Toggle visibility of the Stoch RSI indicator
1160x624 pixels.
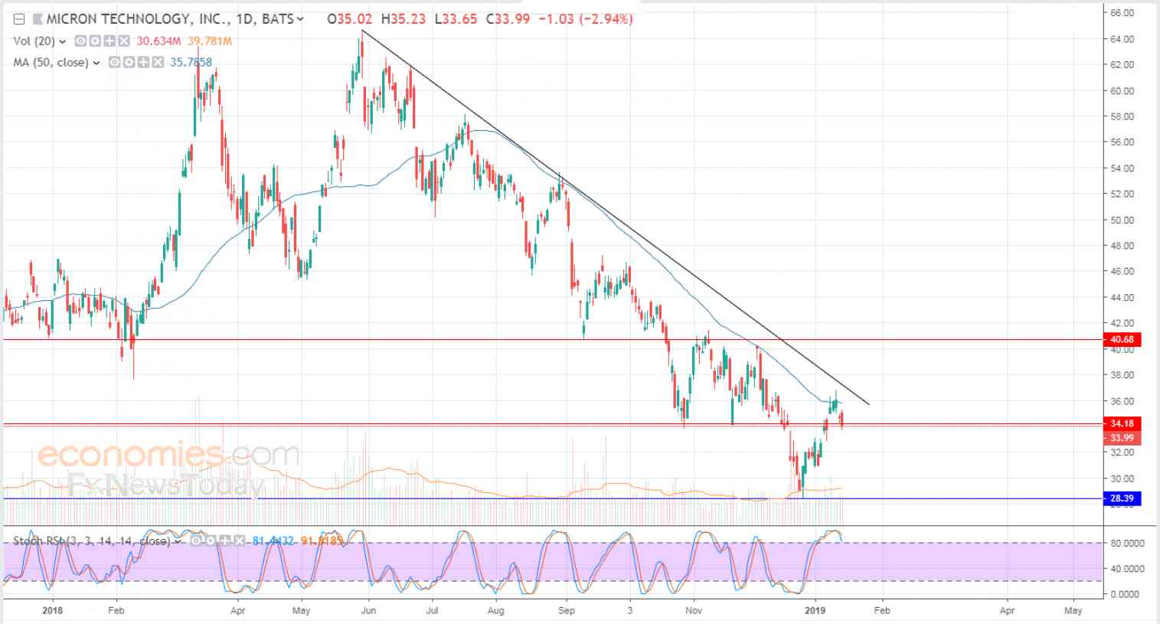pos(195,541)
